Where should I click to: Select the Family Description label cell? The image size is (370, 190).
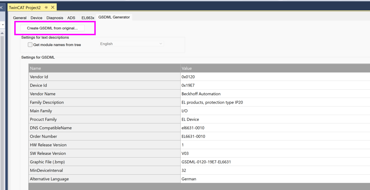(x=104, y=102)
